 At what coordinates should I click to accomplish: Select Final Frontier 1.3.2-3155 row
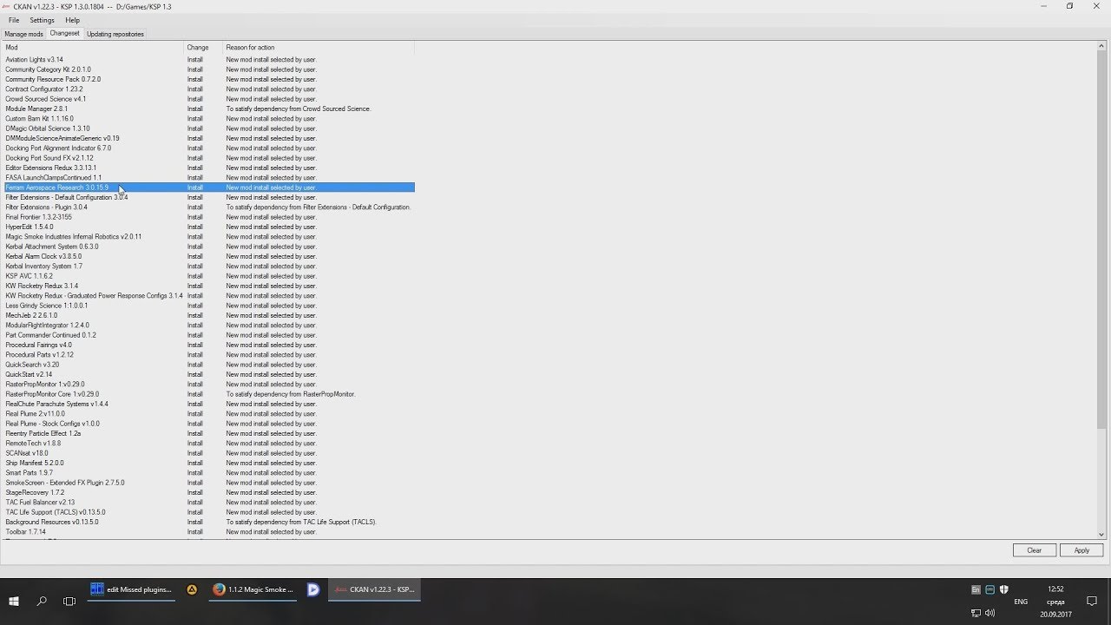(x=208, y=217)
